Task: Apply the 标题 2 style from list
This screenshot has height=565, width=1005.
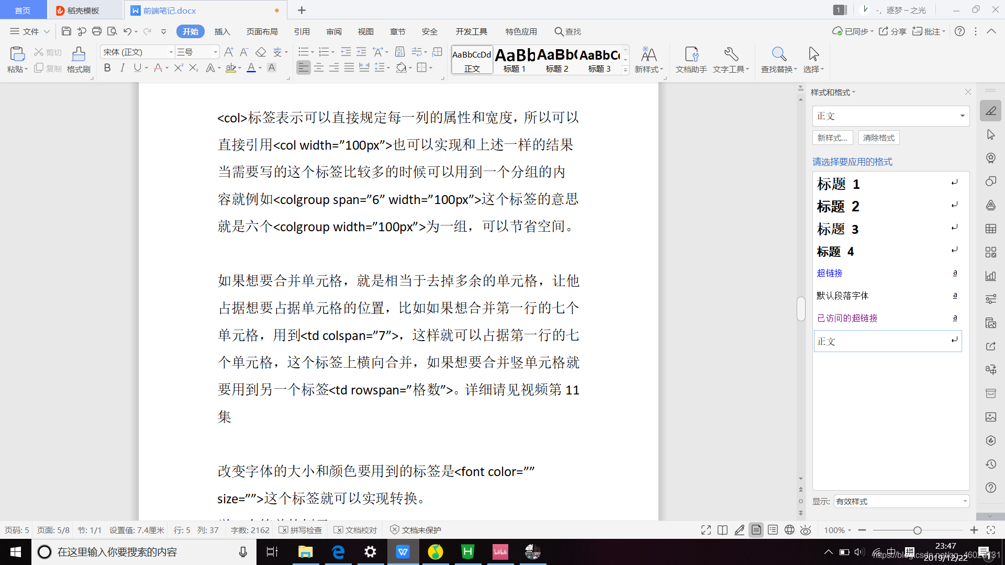Action: coord(838,207)
